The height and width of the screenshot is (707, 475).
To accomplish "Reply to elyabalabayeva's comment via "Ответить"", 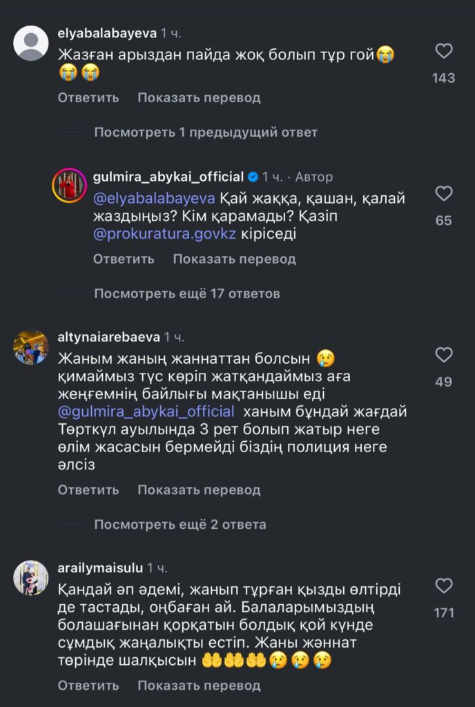I will pos(88,97).
